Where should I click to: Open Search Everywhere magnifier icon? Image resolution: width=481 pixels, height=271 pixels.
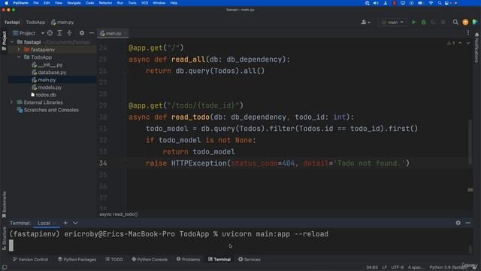coord(455,22)
